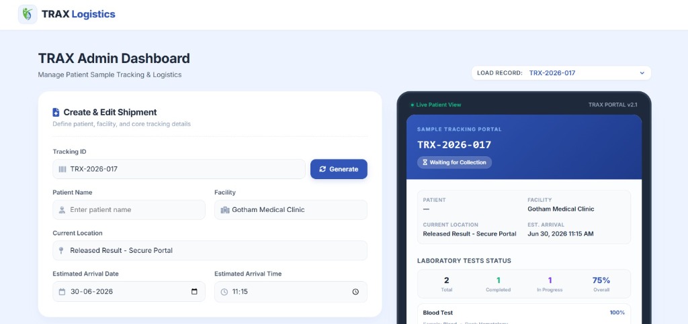Click the small calendar icon before date
688x324 pixels.
[x=62, y=292]
